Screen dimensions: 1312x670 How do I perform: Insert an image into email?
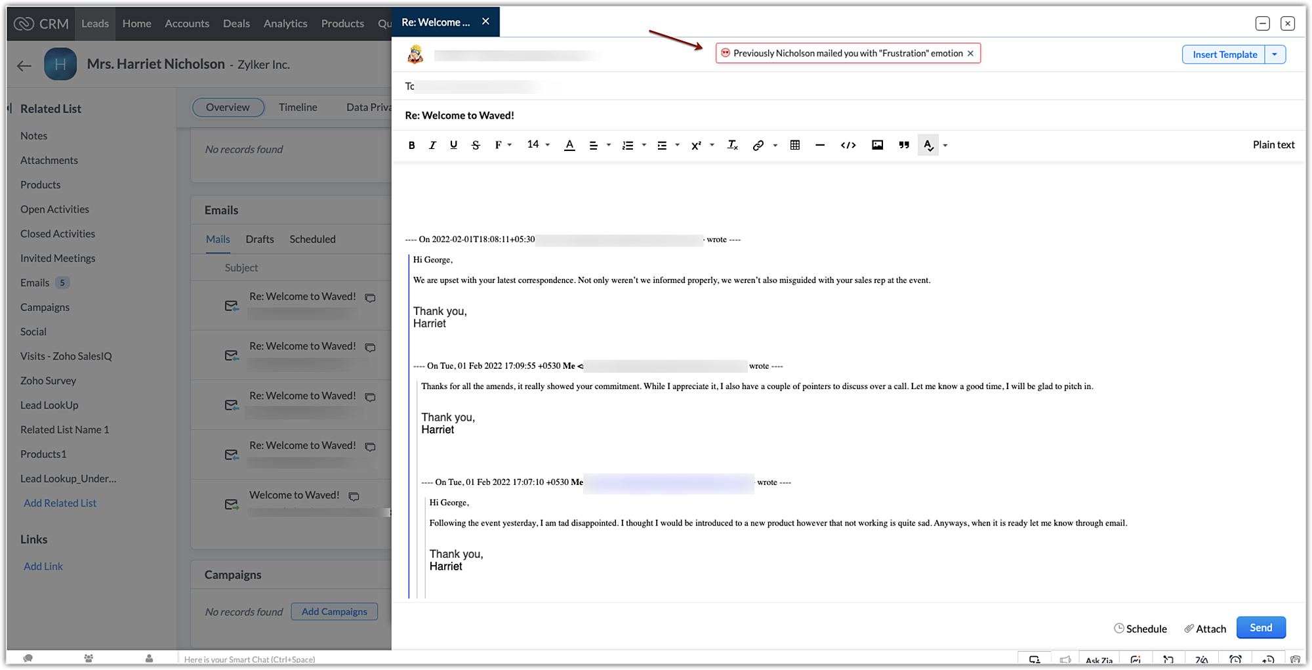coord(877,145)
